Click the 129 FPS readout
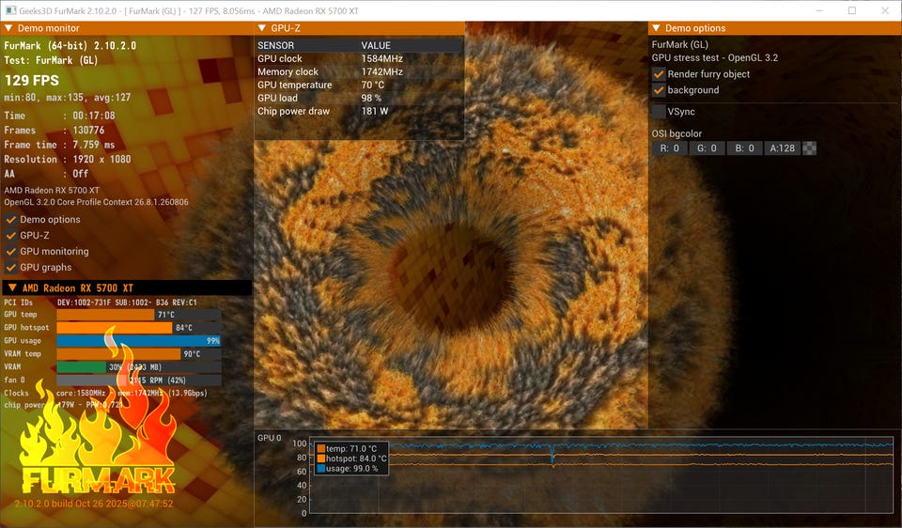 [x=32, y=81]
